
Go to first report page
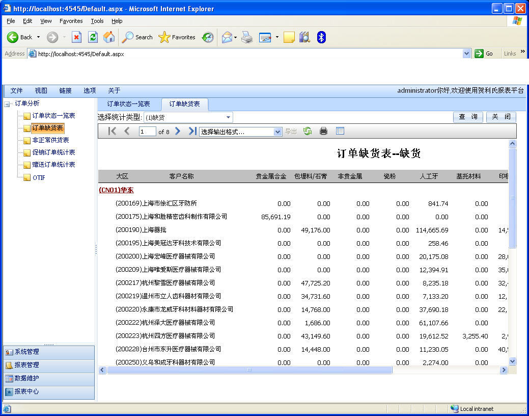point(112,131)
